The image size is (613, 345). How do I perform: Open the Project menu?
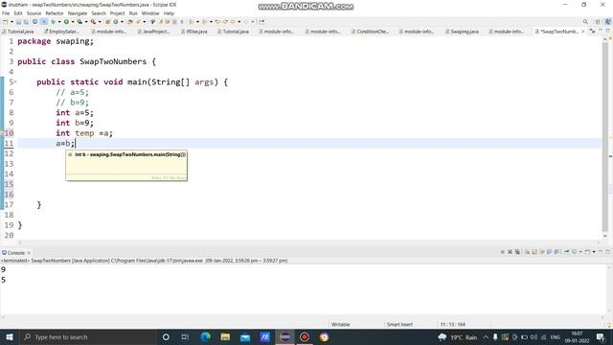[117, 13]
